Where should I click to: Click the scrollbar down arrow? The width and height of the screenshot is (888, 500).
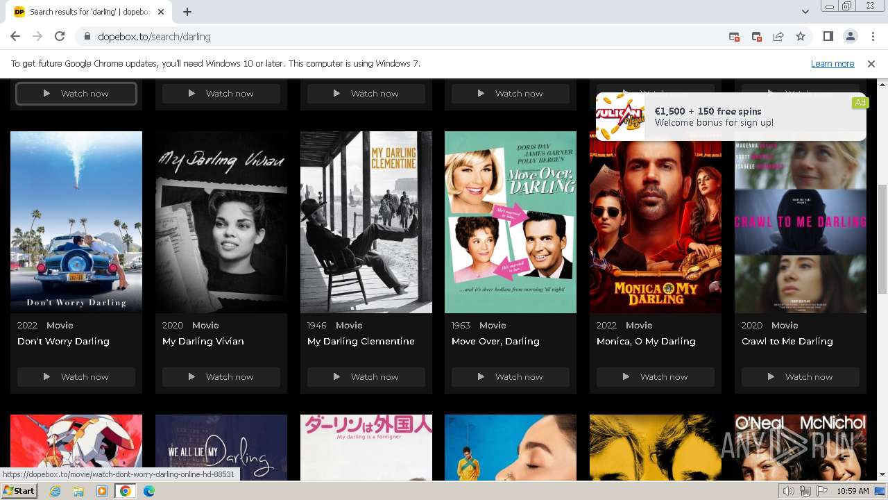(882, 475)
